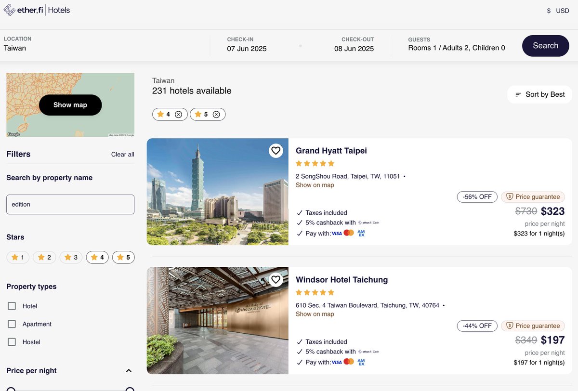Open Grand Hyatt Taipei photo
Viewport: 578px width, 391px height.
(218, 192)
